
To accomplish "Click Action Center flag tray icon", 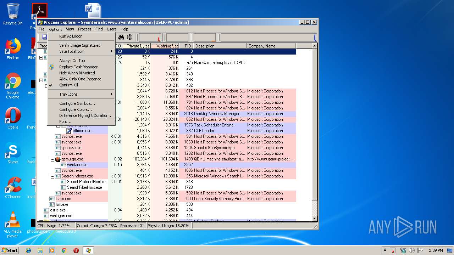I will pyautogui.click(x=420, y=250).
